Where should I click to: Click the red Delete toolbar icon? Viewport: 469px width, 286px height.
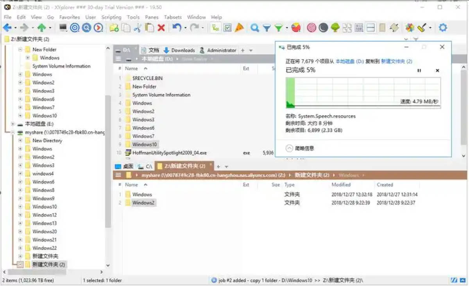coord(161,28)
